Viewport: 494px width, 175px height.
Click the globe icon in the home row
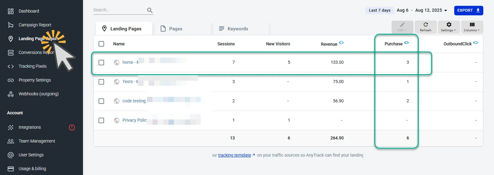[x=117, y=63]
